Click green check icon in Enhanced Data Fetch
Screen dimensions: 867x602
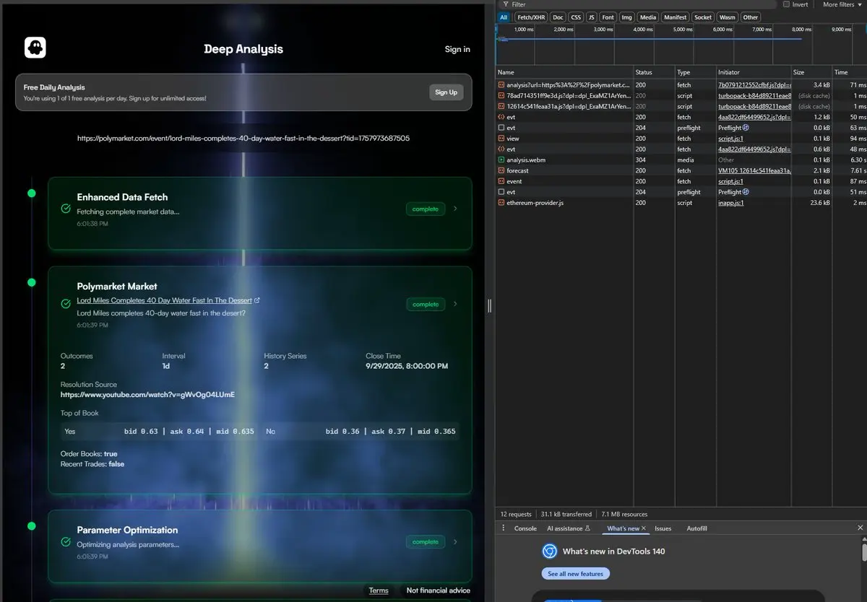click(x=66, y=209)
